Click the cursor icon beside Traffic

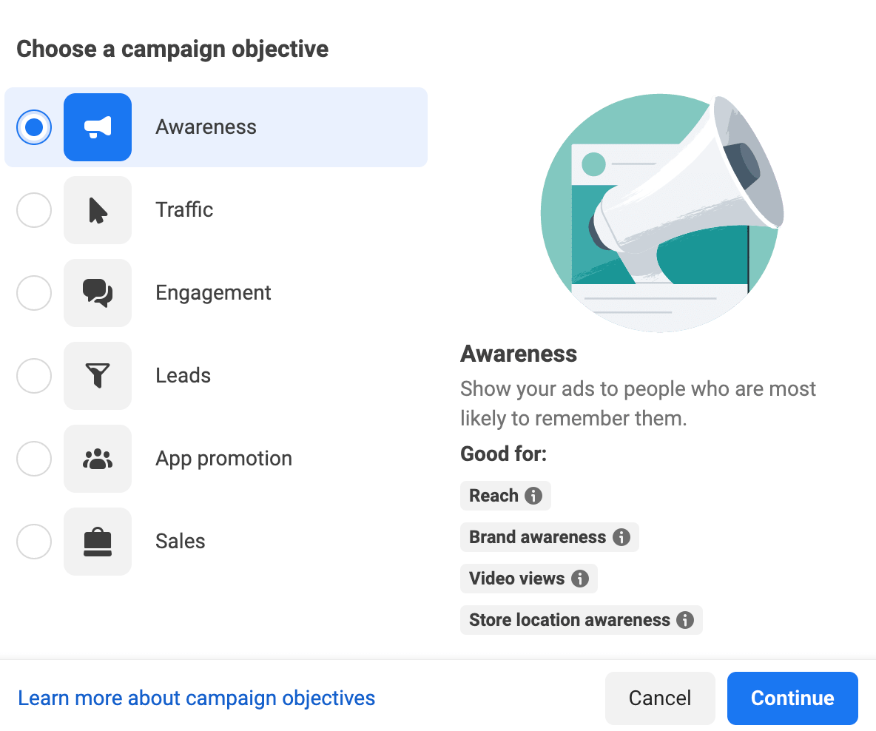coord(98,210)
